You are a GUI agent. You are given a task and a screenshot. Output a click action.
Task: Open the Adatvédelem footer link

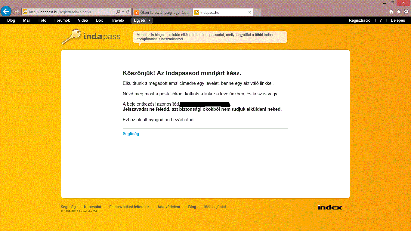coord(169,207)
